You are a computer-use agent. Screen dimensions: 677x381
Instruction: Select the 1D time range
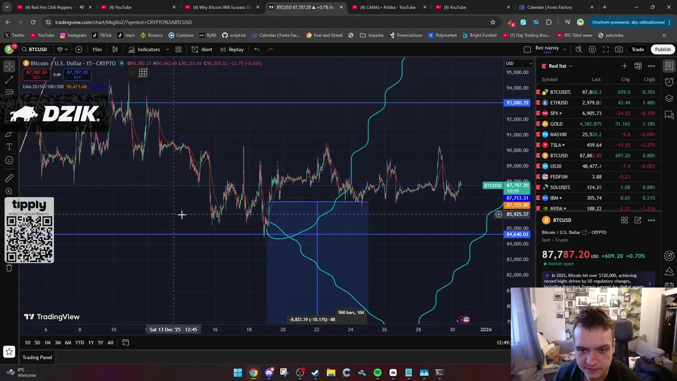[x=28, y=342]
